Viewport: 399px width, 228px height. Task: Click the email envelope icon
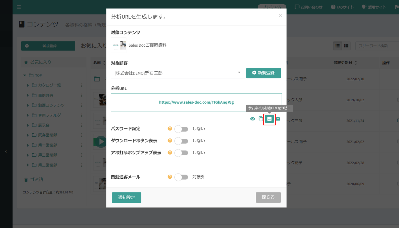coord(278,119)
